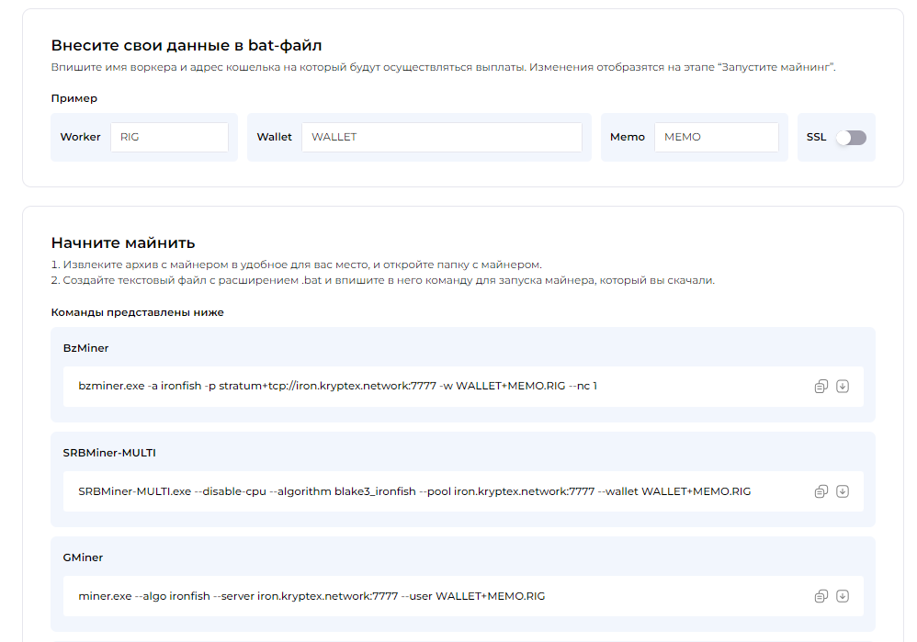Download the GMiner bat file
Viewport: 917px width, 642px height.
(843, 596)
